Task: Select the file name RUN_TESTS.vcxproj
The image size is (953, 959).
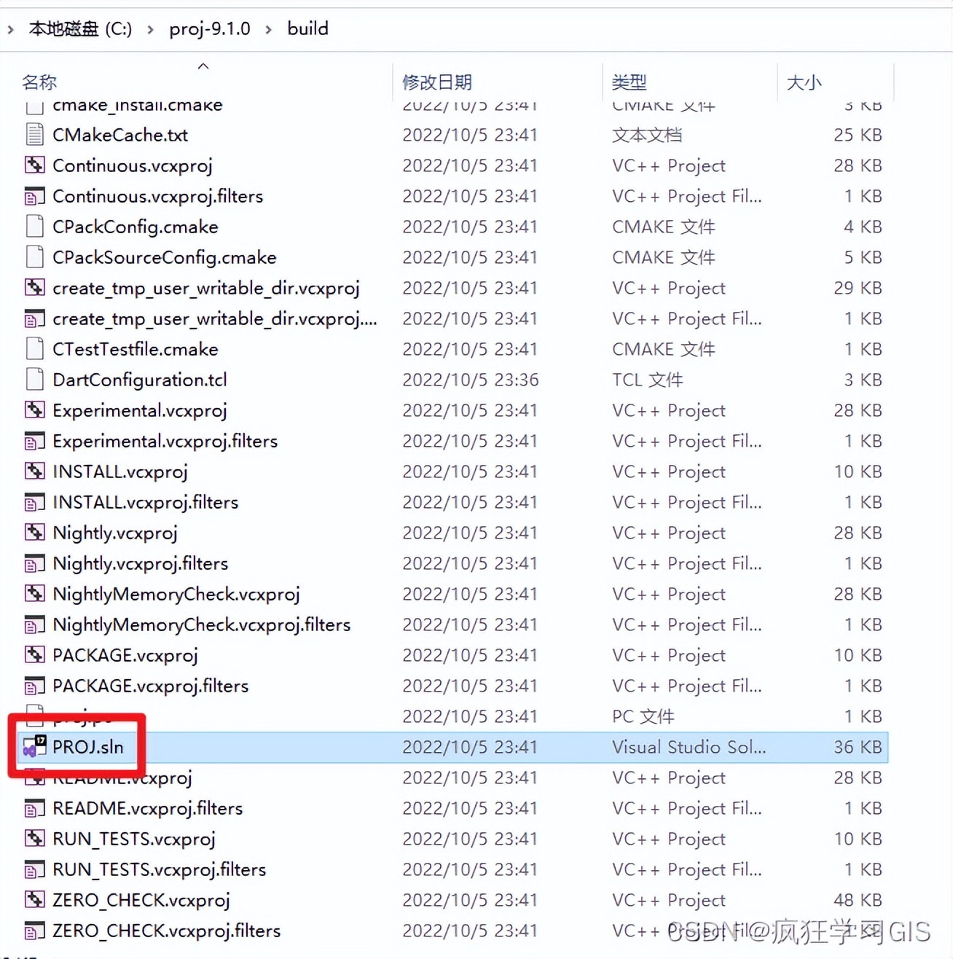Action: pos(134,839)
